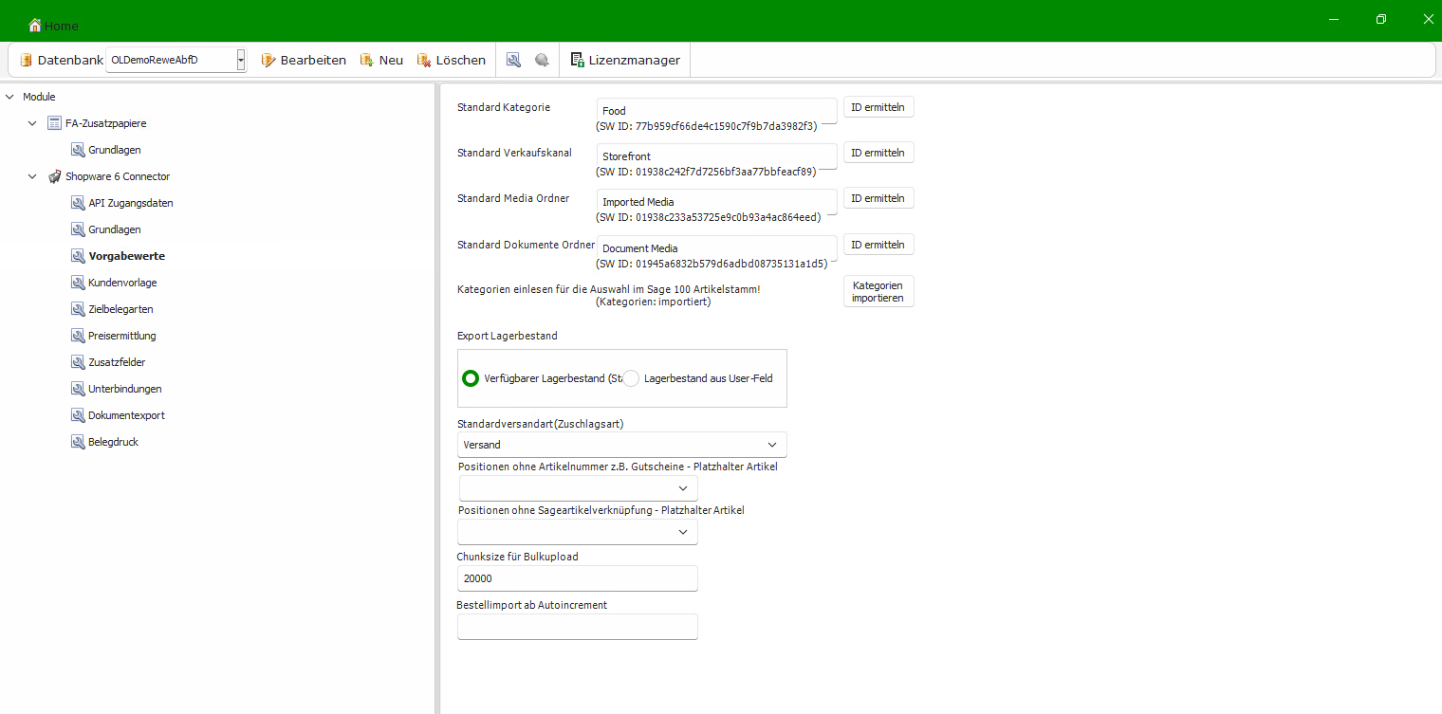Click the grey globe icon in the toolbar
Screen dimensions: 1442x714
coord(542,60)
